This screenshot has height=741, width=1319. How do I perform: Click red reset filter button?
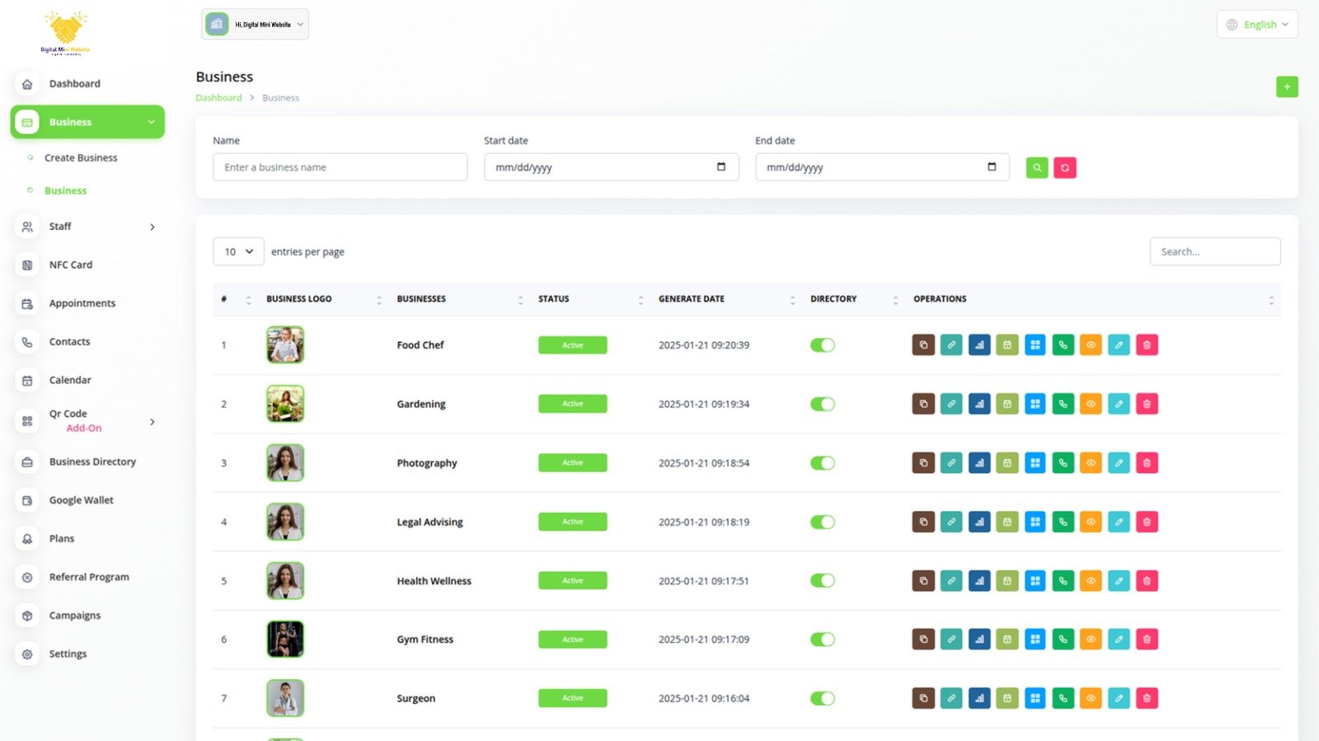[1065, 167]
